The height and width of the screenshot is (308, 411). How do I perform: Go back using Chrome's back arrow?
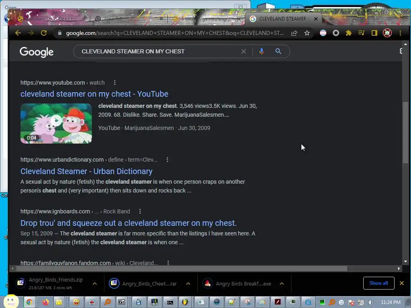(x=18, y=33)
